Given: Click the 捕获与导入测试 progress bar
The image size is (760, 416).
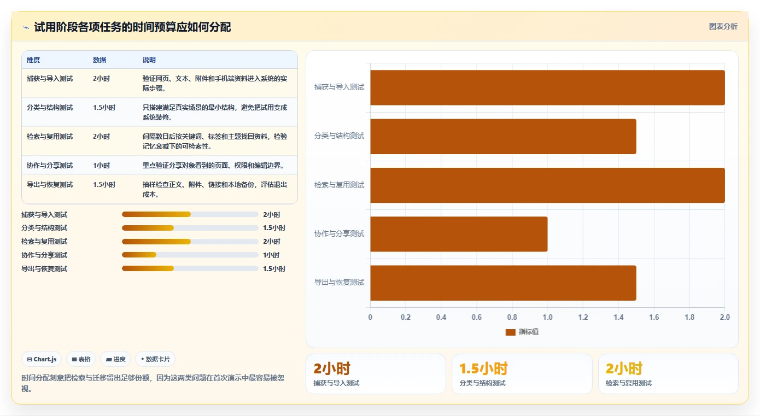Looking at the screenshot, I should pyautogui.click(x=190, y=214).
